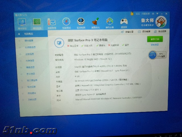Click the 生成报表 report icon

[155, 31]
